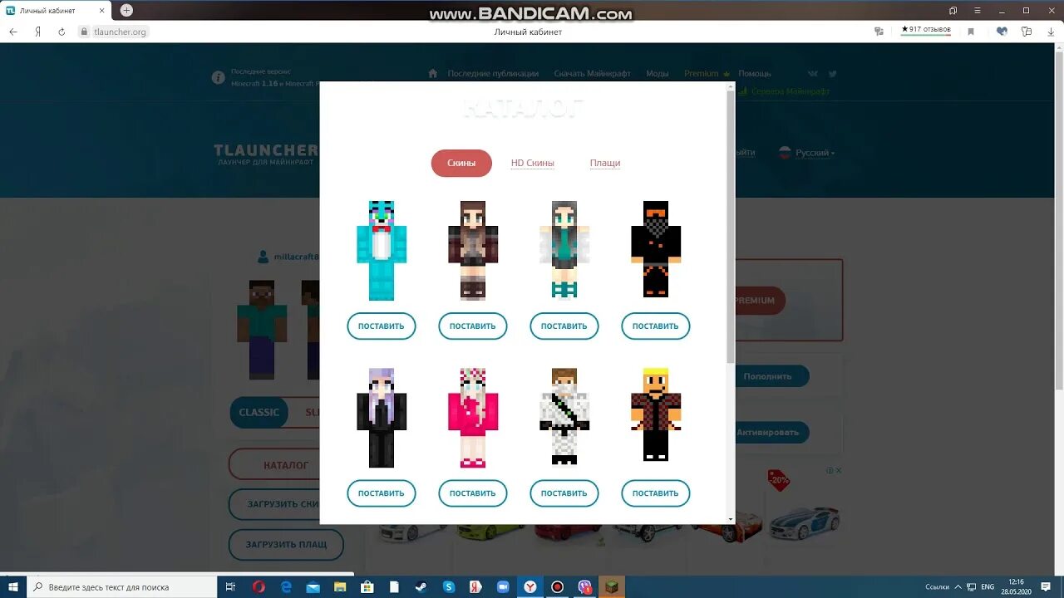Viewport: 1064px width, 598px height.
Task: Select the blond plaid-shirt skin thumbnail
Action: (x=656, y=414)
